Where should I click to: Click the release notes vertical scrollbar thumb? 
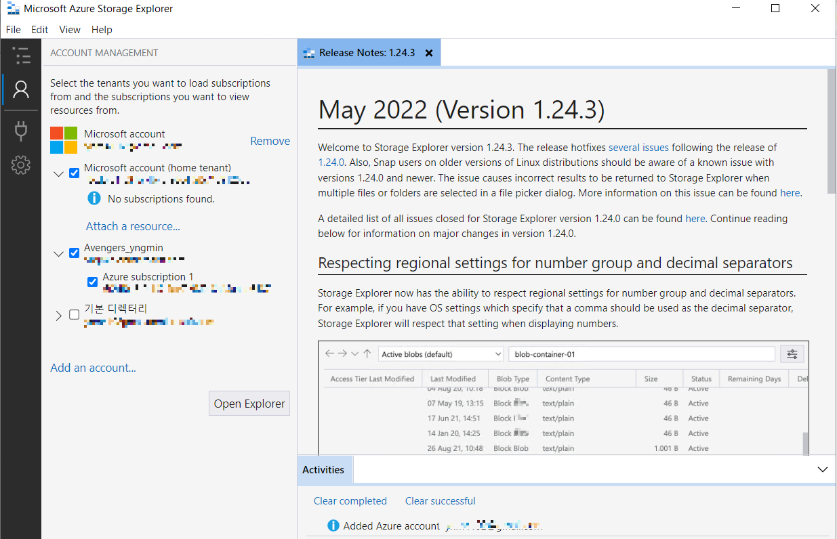[x=832, y=131]
